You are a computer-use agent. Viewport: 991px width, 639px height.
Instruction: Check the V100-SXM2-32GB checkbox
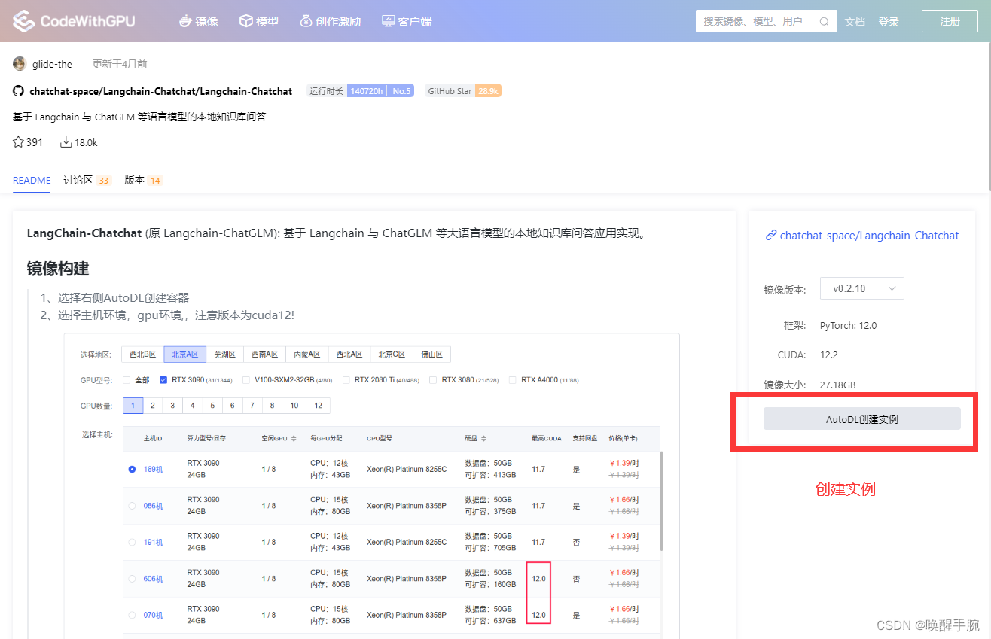[246, 380]
